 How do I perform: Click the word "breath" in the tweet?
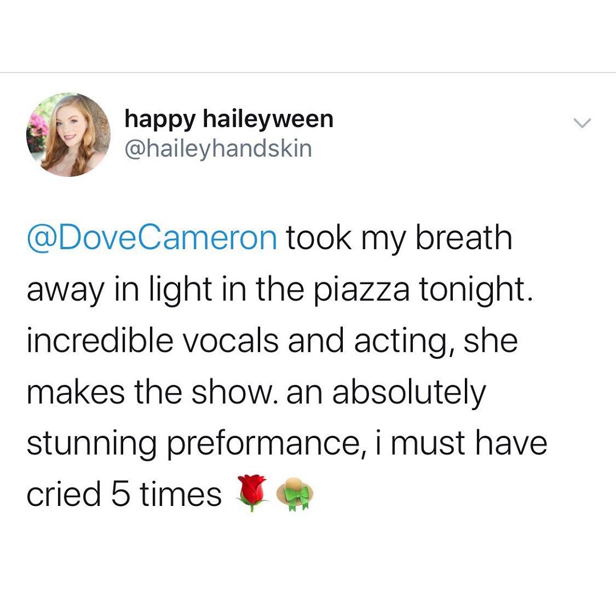pyautogui.click(x=463, y=238)
